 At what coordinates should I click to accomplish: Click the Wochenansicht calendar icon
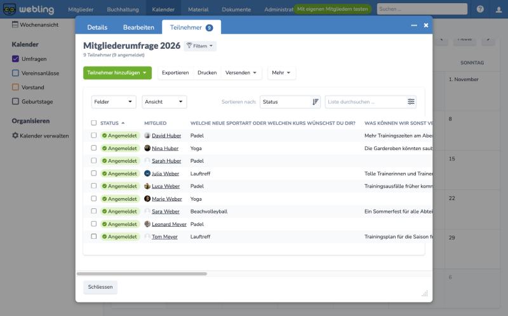tap(15, 24)
